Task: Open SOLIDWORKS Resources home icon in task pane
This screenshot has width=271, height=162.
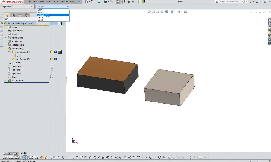Action: 269,20
